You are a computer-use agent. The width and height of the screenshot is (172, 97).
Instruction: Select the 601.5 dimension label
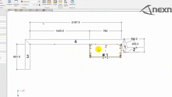tap(17, 57)
